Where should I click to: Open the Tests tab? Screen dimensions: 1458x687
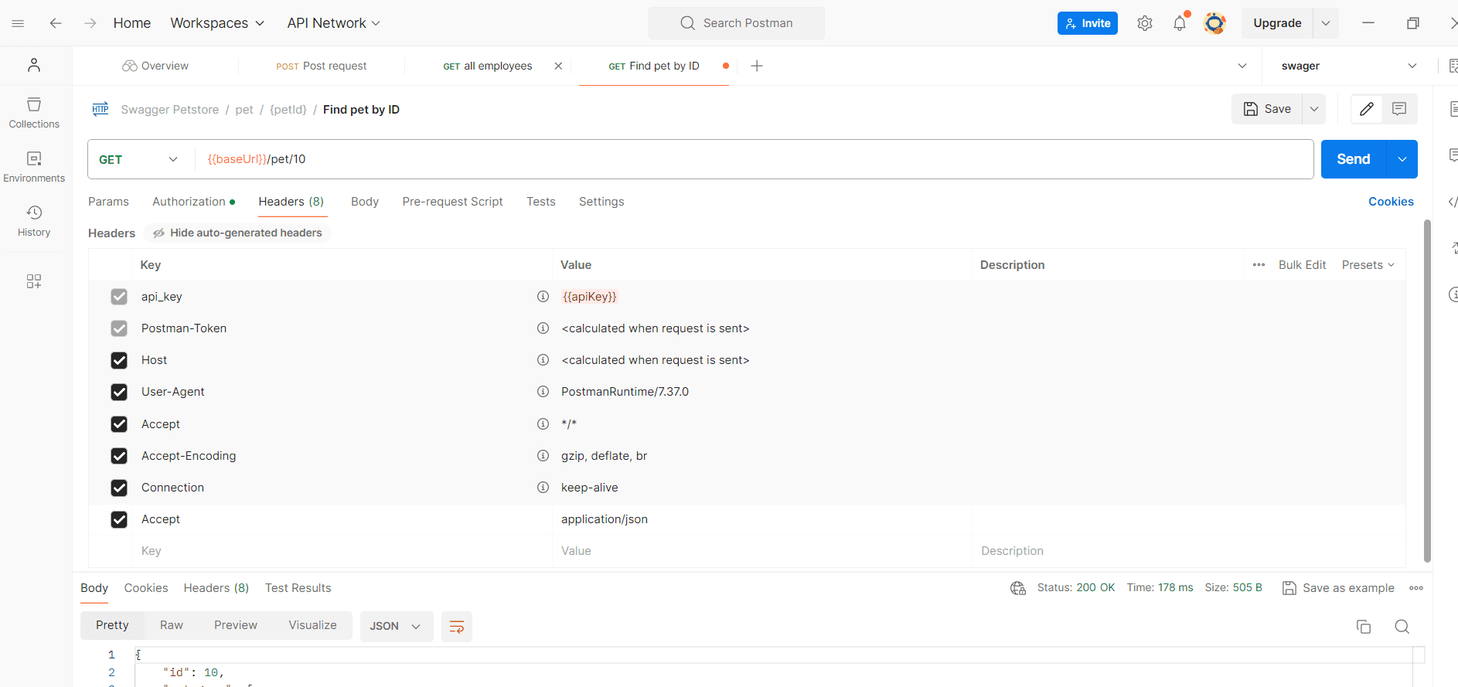[541, 202]
